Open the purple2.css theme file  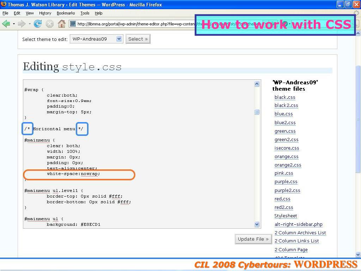(x=287, y=190)
